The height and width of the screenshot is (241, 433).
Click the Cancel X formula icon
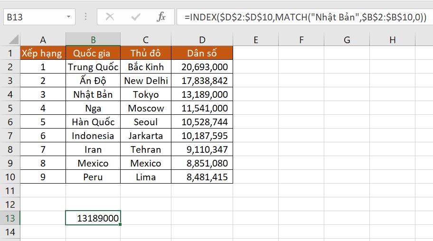[110, 17]
